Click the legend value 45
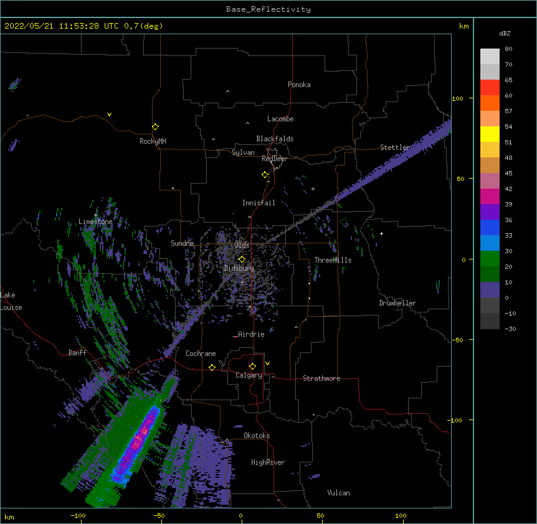This screenshot has height=524, width=537. pyautogui.click(x=508, y=174)
